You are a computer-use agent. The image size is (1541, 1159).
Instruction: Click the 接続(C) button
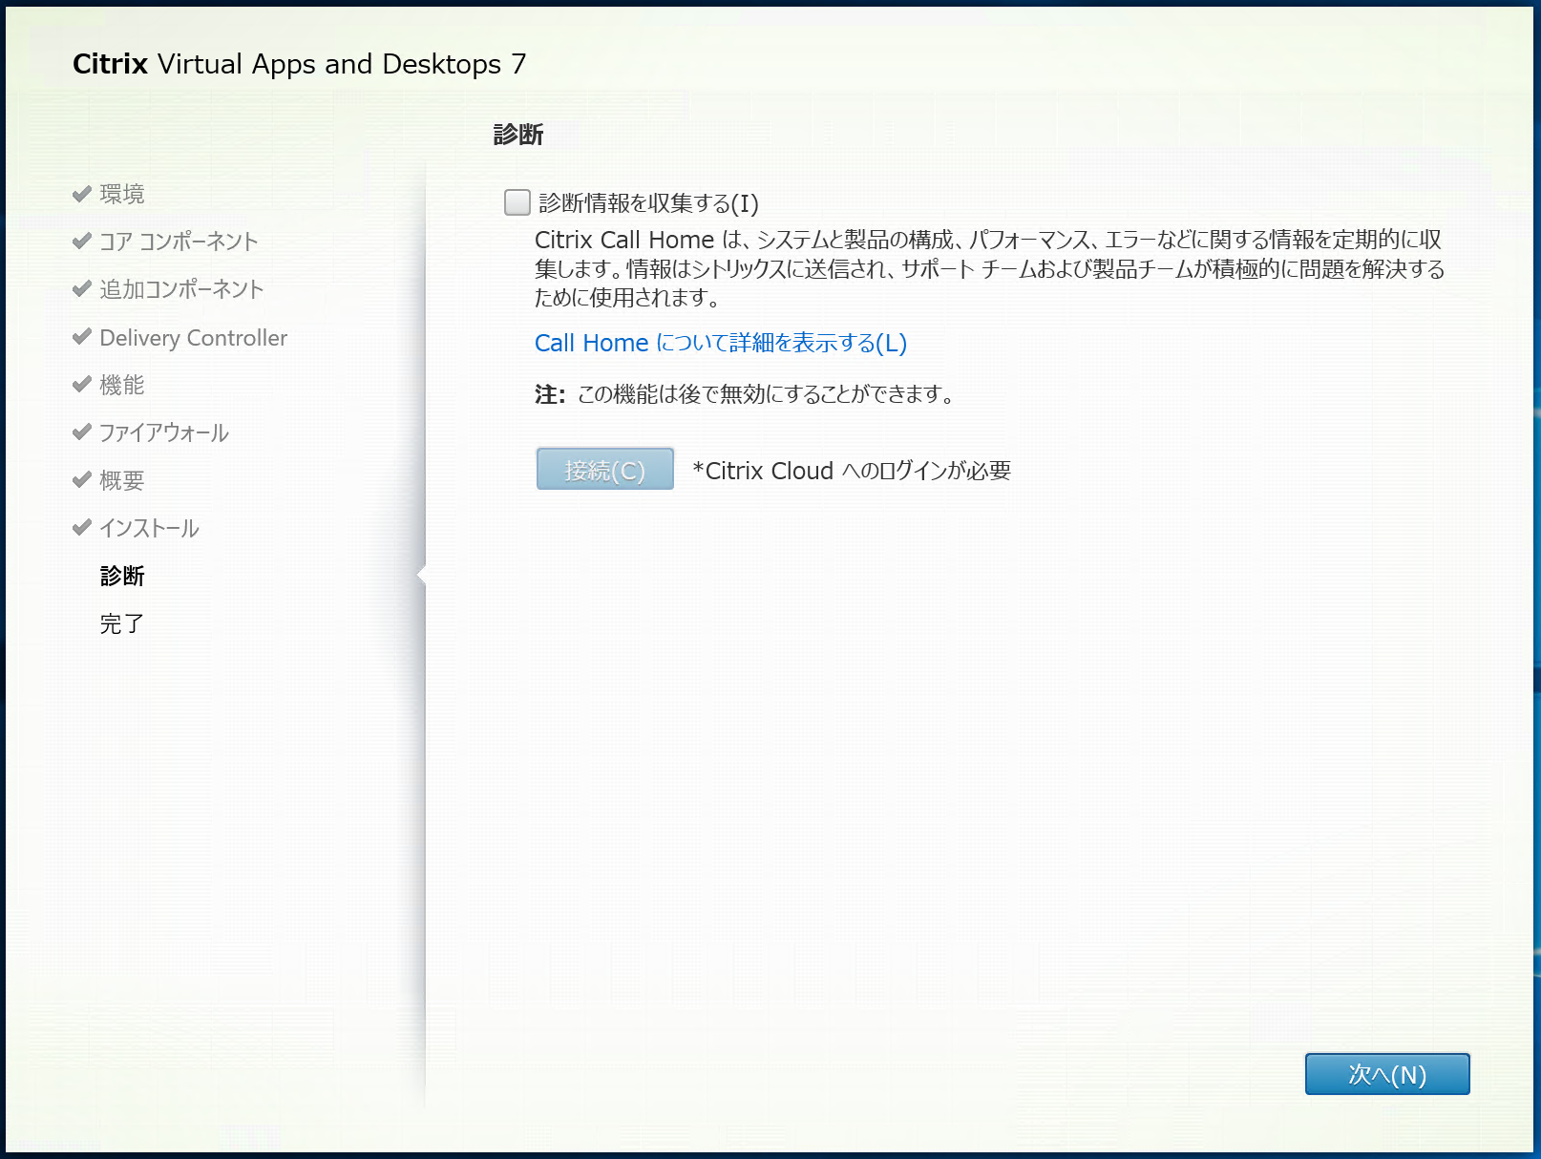pyautogui.click(x=603, y=469)
